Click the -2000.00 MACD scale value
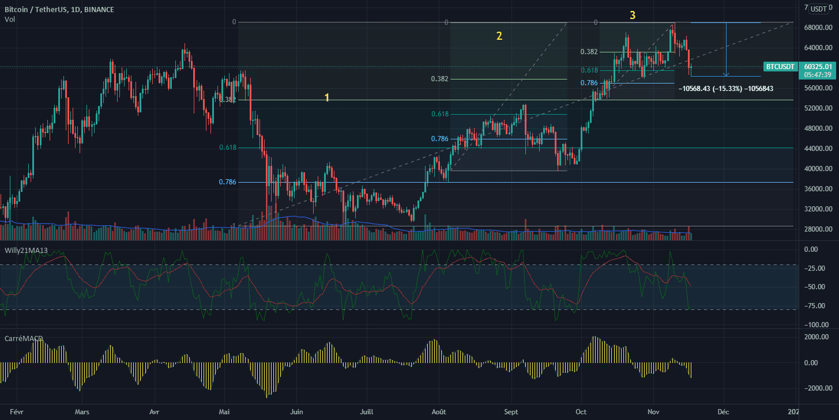Screen dimensions: 839x420 click(818, 388)
